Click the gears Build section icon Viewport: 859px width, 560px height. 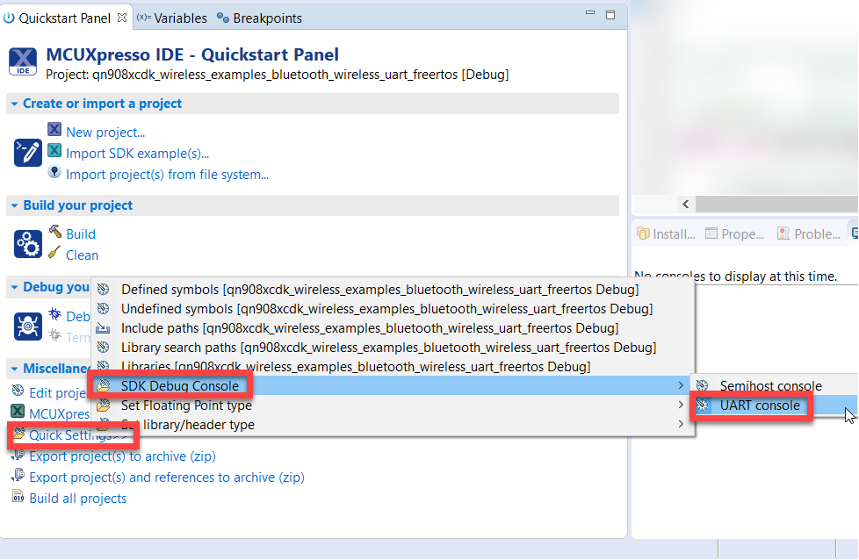pyautogui.click(x=28, y=244)
